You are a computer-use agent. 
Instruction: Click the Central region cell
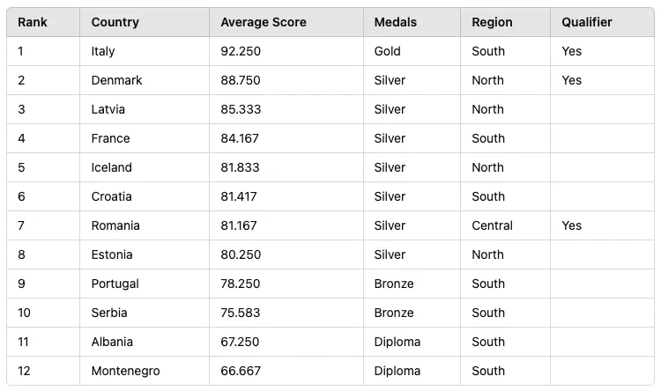click(492, 225)
